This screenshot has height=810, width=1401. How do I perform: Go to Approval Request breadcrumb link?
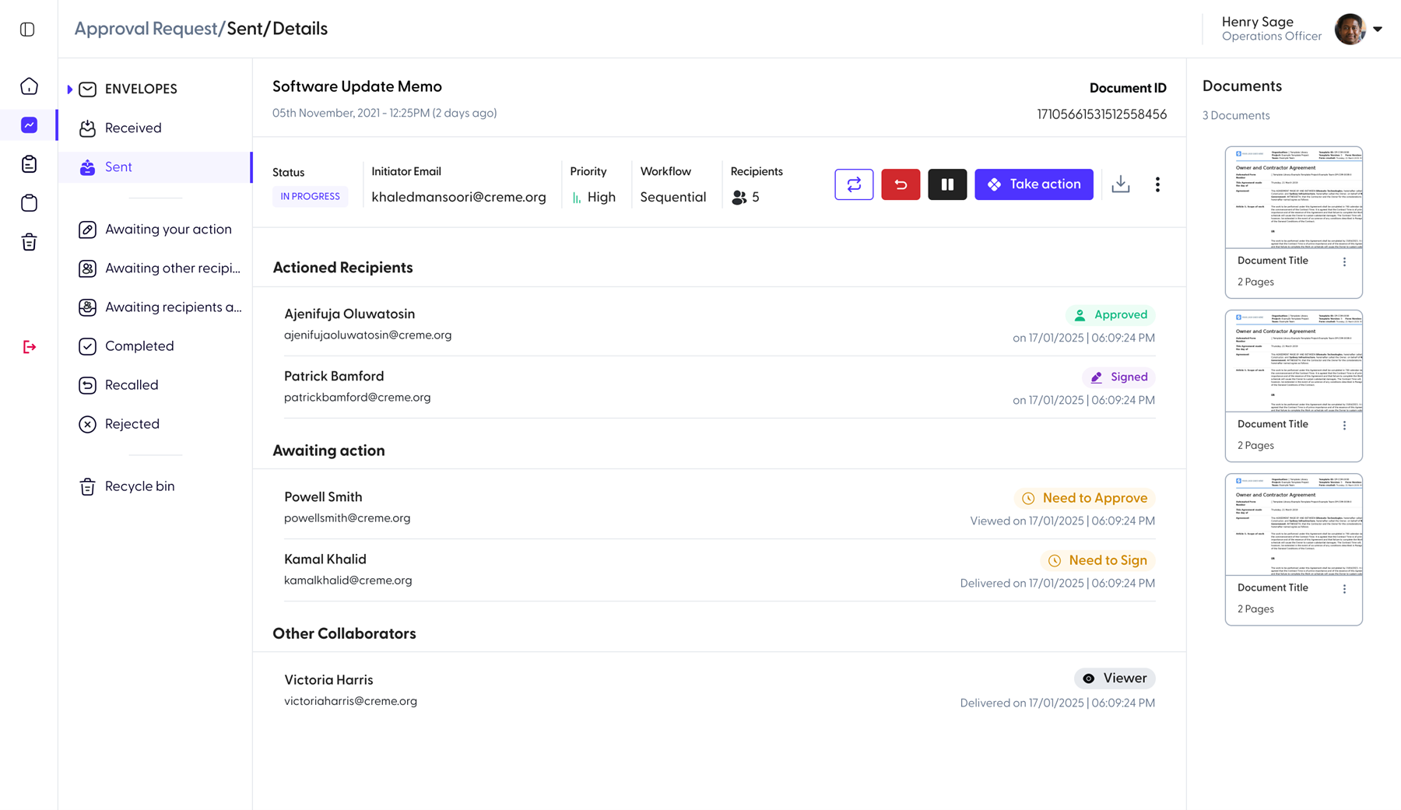coord(146,29)
